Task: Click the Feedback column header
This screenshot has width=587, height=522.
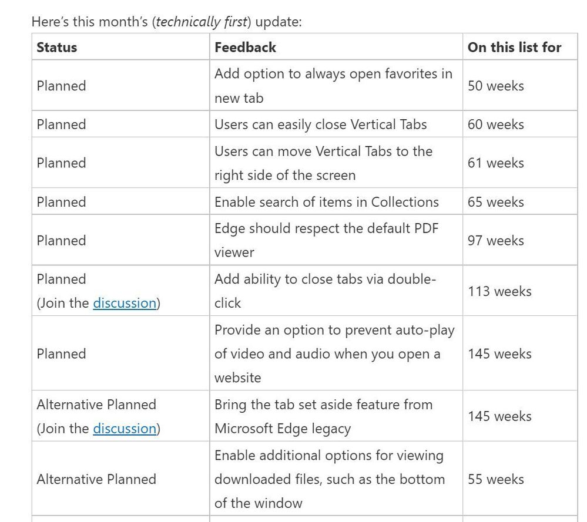Action: point(245,47)
